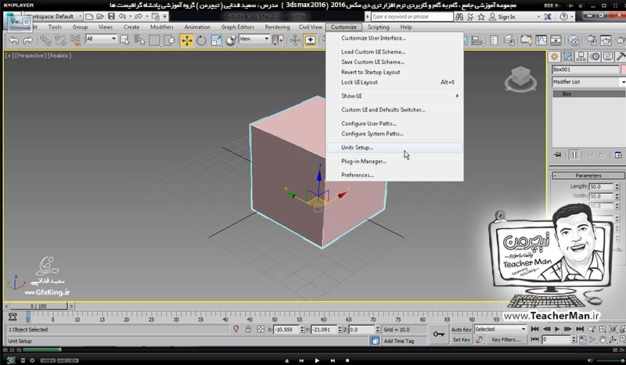
Task: Toggle the Ribbon display icon
Action: point(526,41)
